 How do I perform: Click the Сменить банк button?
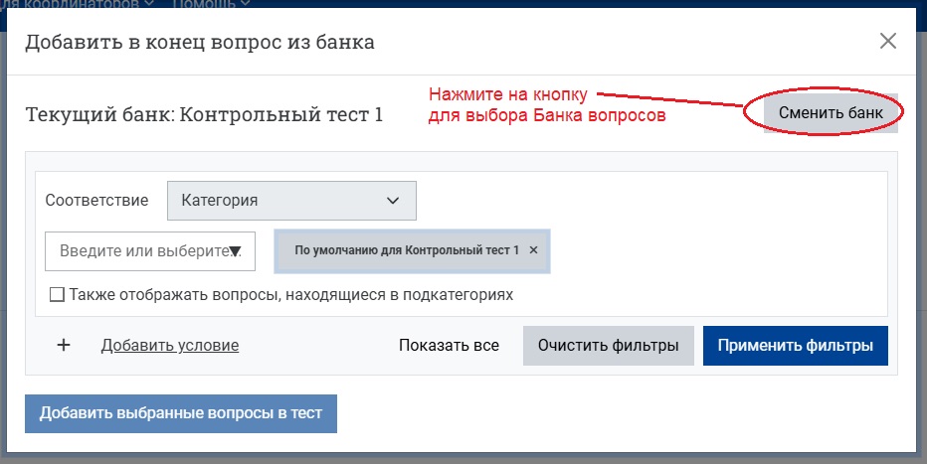pyautogui.click(x=831, y=112)
